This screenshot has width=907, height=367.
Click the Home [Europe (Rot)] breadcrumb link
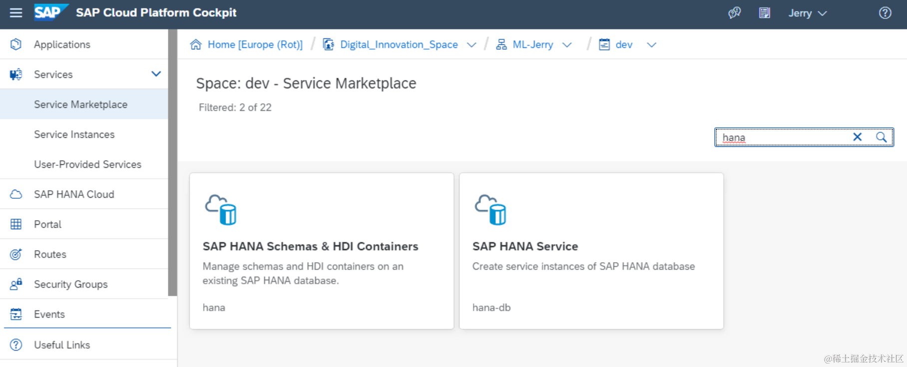[x=255, y=44]
